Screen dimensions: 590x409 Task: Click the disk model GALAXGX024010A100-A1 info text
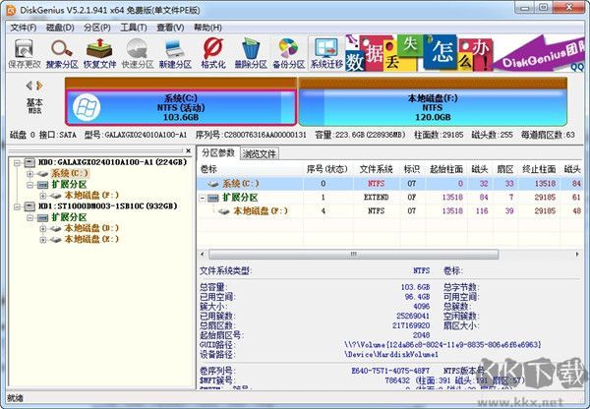(x=136, y=135)
